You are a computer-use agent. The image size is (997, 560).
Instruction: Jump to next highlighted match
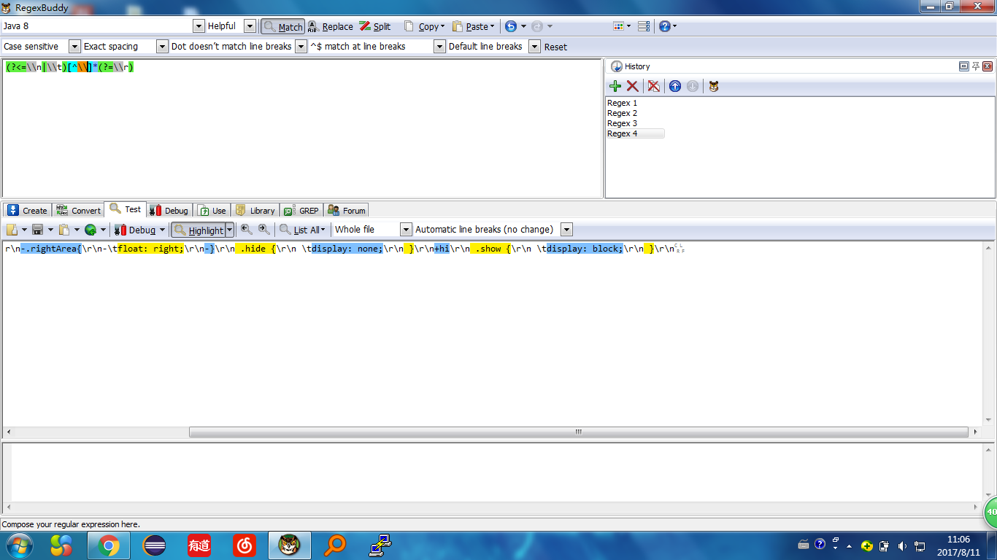point(264,229)
